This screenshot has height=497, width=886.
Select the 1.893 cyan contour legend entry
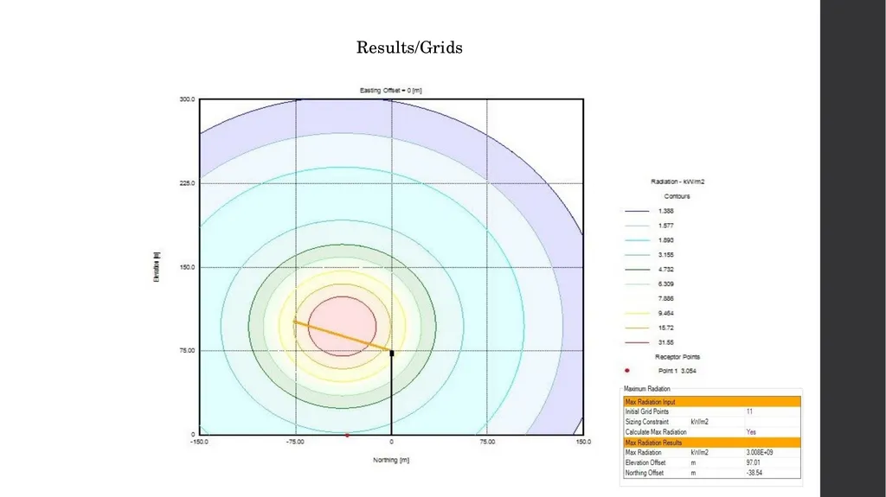pos(649,240)
